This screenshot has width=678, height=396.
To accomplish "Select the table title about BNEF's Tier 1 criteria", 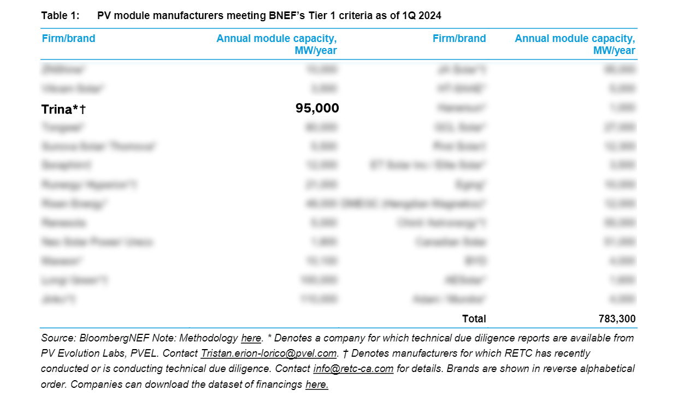I will [269, 16].
